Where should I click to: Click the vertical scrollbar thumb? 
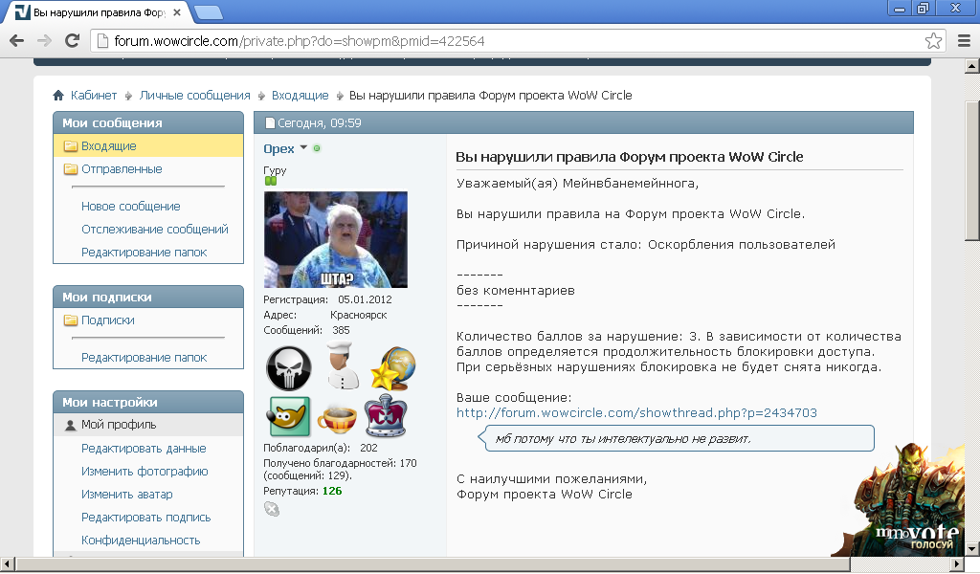tap(972, 170)
